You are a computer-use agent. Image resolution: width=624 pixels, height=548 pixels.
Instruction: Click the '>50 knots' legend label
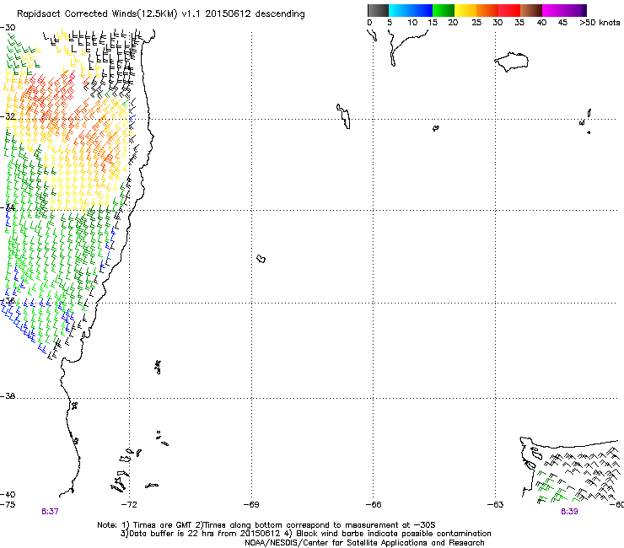600,23
